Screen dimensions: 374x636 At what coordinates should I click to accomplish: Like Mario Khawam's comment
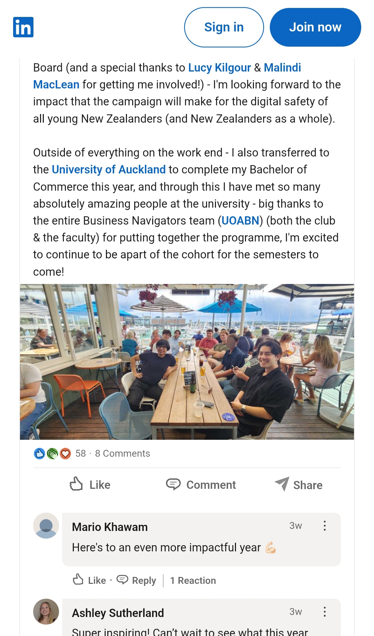coord(89,580)
